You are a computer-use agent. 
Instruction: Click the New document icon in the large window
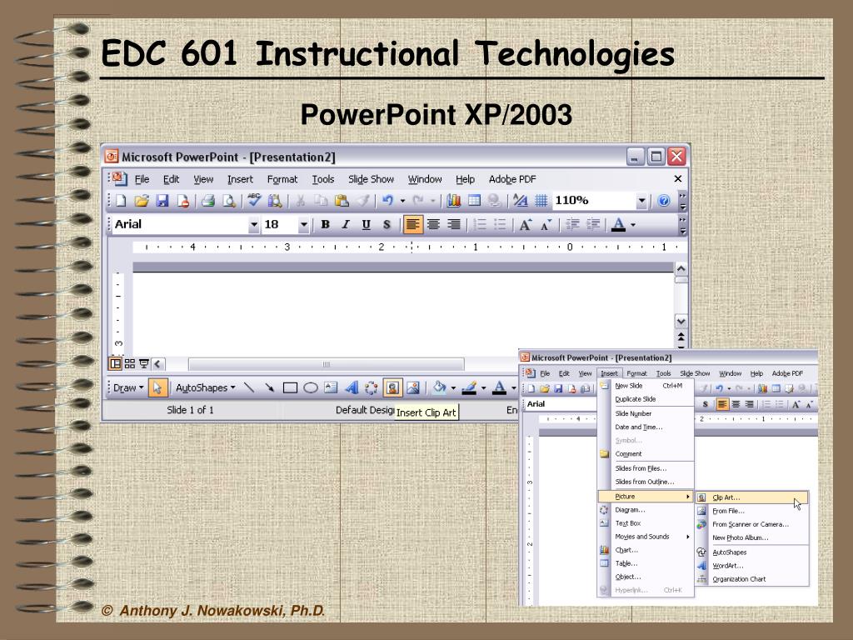[121, 201]
